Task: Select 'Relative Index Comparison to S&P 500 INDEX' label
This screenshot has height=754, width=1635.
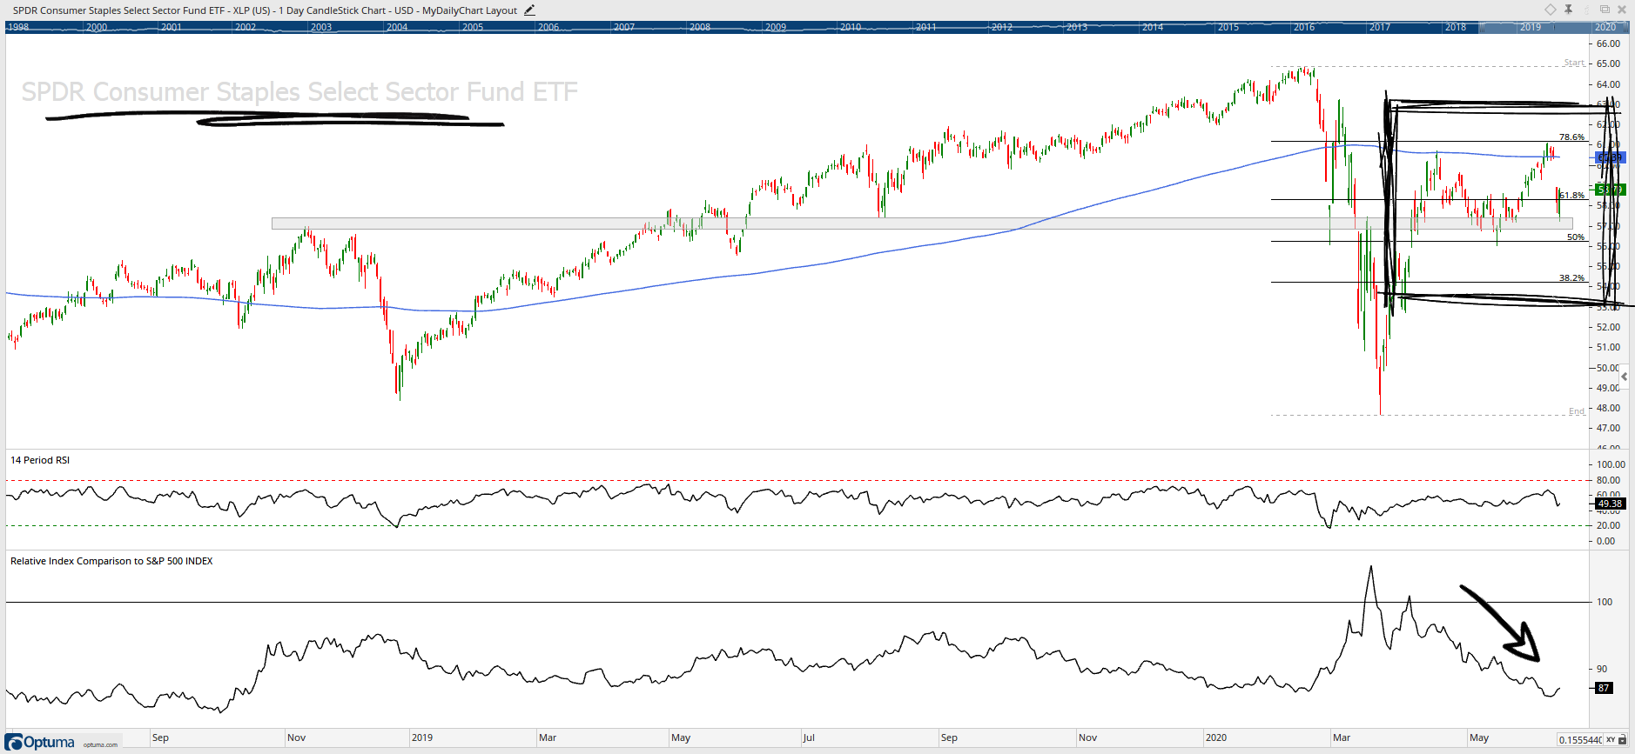Action: 111,561
